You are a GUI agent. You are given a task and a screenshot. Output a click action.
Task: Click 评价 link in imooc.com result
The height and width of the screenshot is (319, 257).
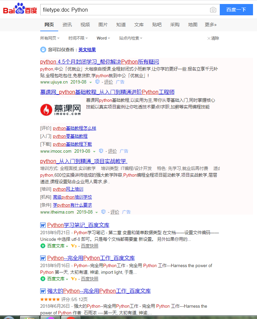click(x=112, y=151)
